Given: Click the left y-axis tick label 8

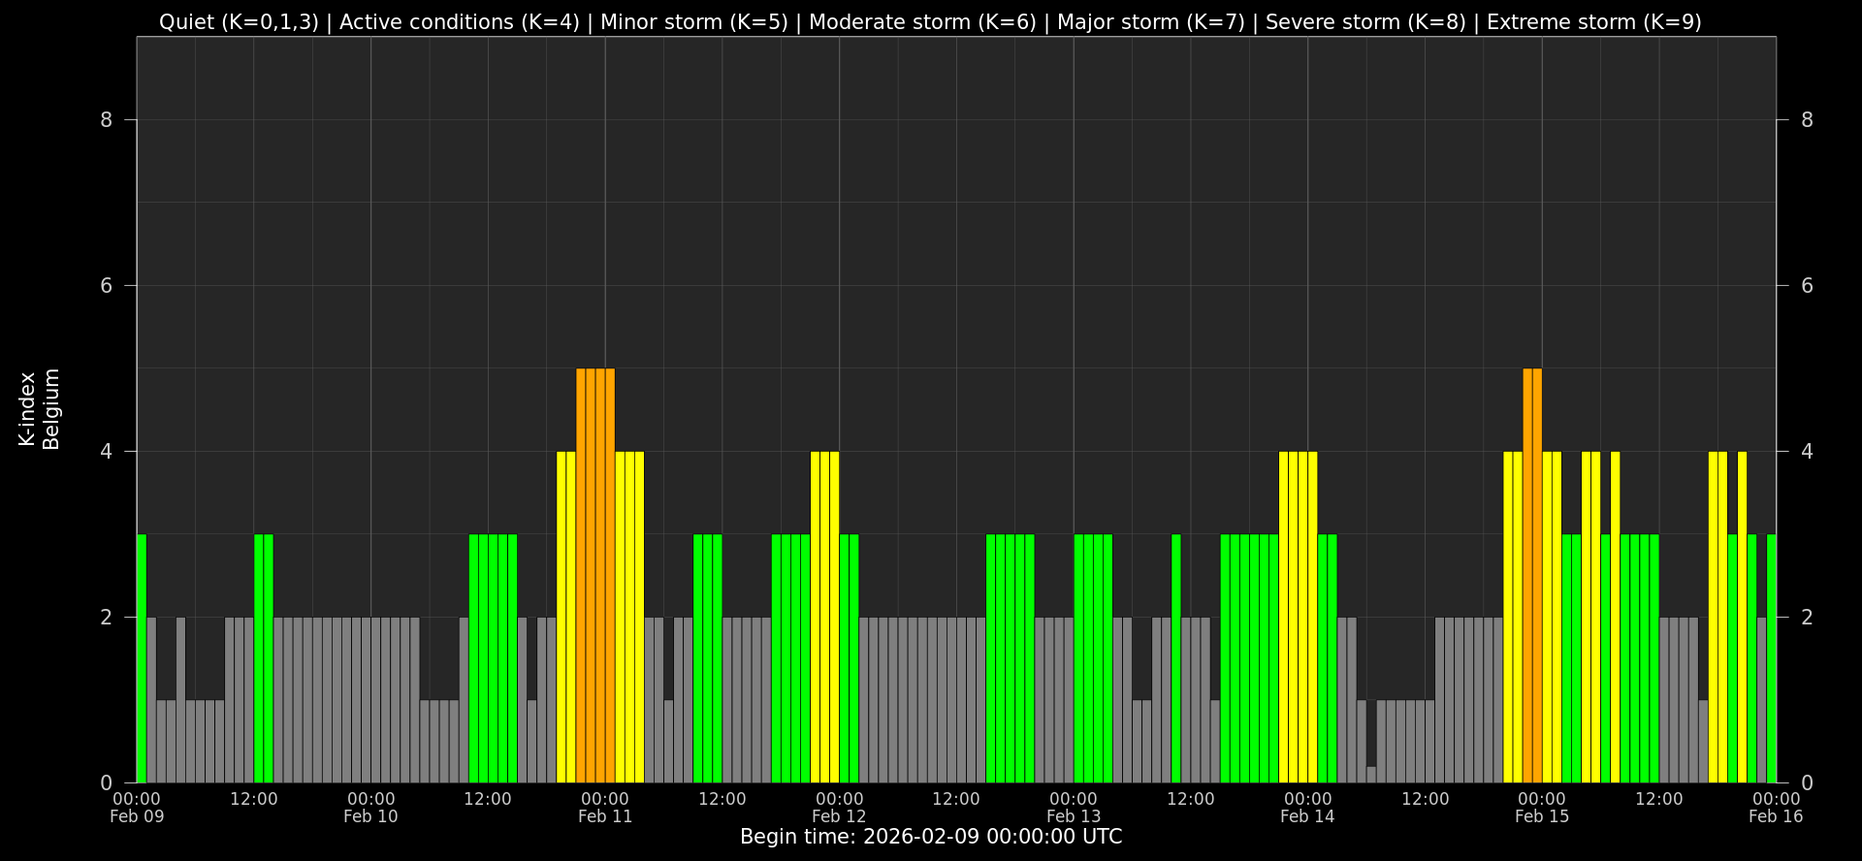Looking at the screenshot, I should (x=106, y=120).
